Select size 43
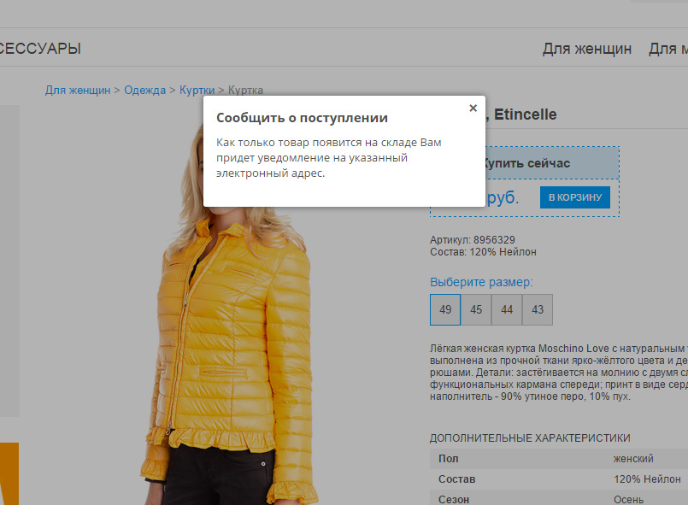688x505 pixels. point(538,310)
